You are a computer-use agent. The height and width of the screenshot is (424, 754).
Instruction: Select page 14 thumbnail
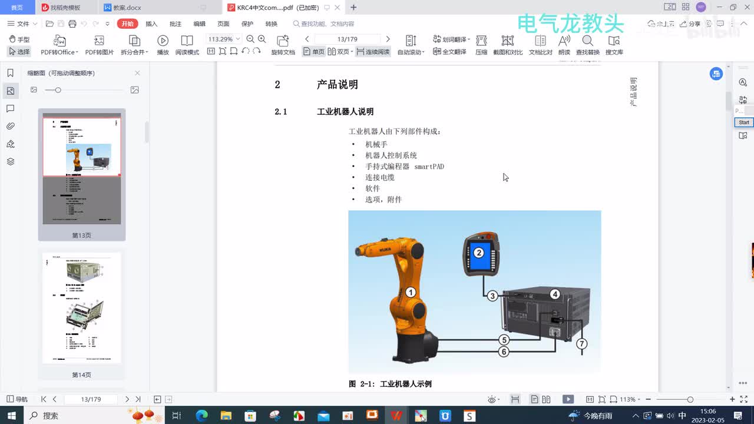click(82, 315)
